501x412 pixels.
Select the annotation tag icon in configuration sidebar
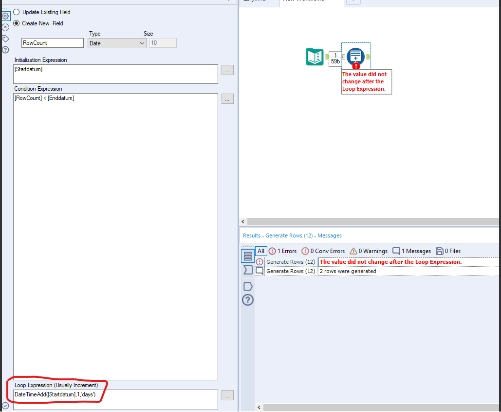point(5,39)
